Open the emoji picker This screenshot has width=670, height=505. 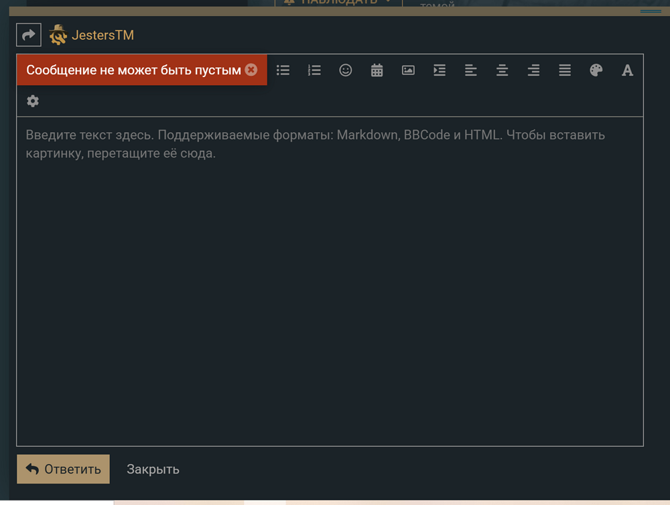click(x=346, y=70)
